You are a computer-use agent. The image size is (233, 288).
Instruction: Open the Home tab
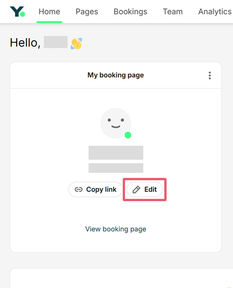49,12
